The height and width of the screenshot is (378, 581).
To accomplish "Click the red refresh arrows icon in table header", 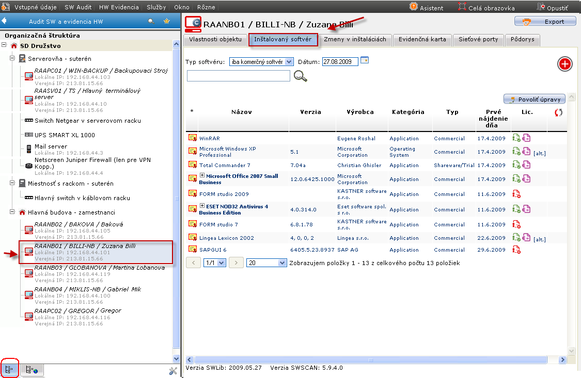I will point(558,112).
